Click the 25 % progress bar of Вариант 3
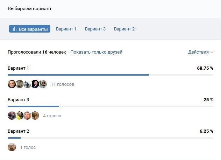Viewport: 221px width, 160px height. [x=33, y=106]
